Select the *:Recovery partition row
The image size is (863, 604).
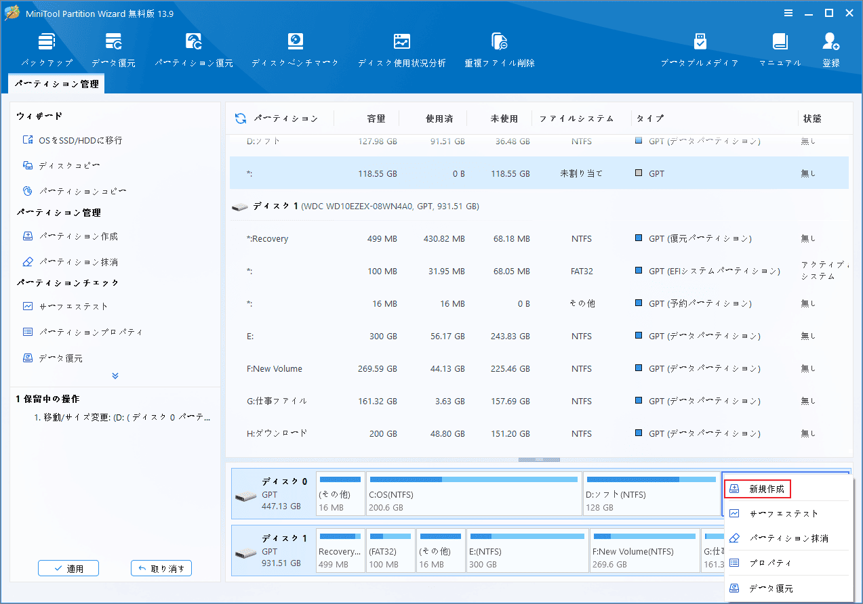tap(539, 238)
